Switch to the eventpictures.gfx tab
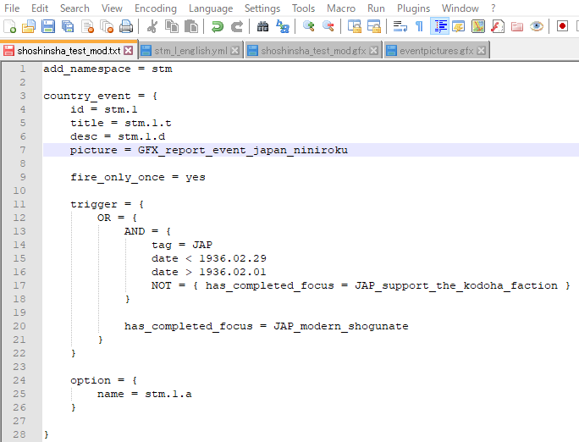The image size is (579, 442). click(437, 51)
